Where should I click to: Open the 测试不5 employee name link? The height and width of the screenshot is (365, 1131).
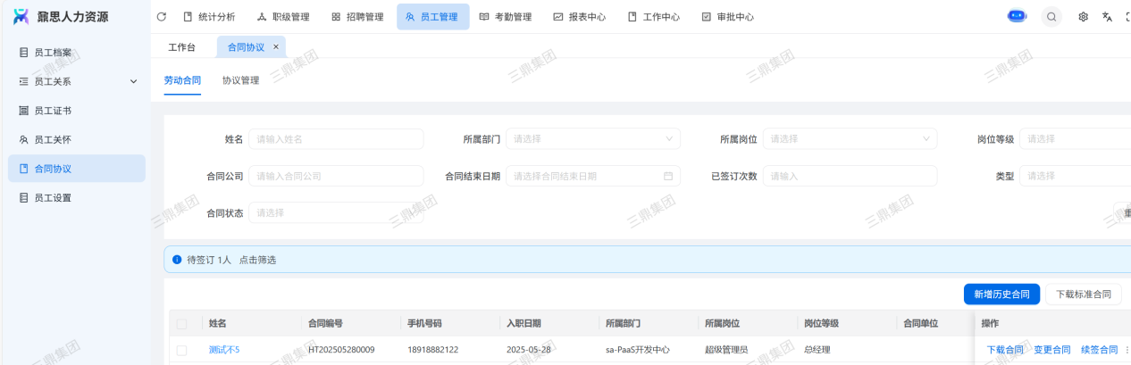(224, 350)
